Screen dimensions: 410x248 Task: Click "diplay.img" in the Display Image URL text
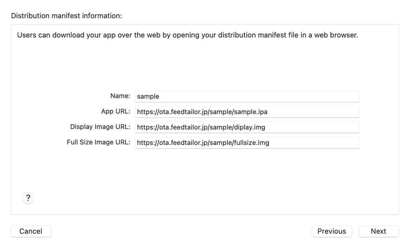(x=249, y=127)
